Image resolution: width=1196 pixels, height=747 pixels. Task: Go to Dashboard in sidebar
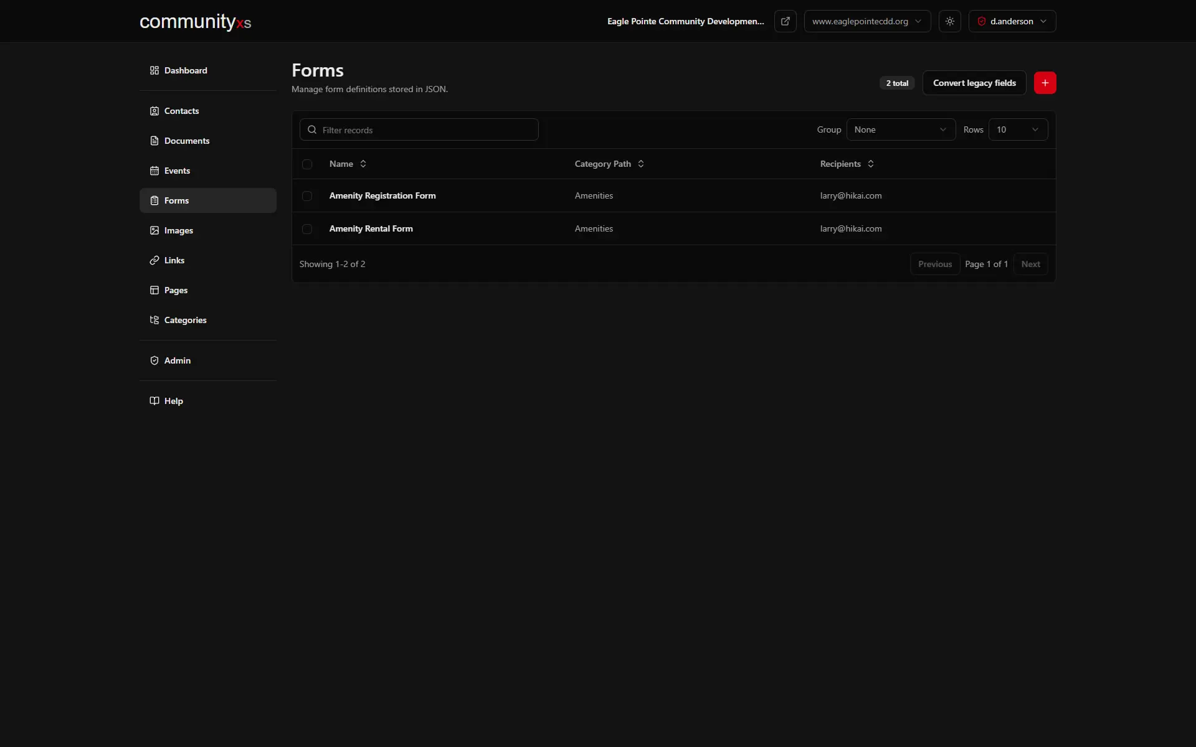(x=208, y=70)
